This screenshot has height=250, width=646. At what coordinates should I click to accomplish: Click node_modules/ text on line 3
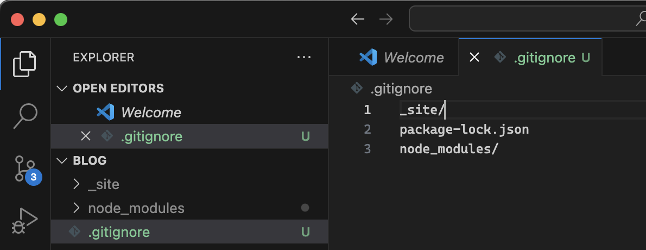click(x=449, y=149)
